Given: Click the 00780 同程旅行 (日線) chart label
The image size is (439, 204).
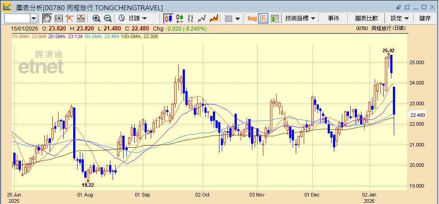Looking at the screenshot, I should (x=381, y=28).
